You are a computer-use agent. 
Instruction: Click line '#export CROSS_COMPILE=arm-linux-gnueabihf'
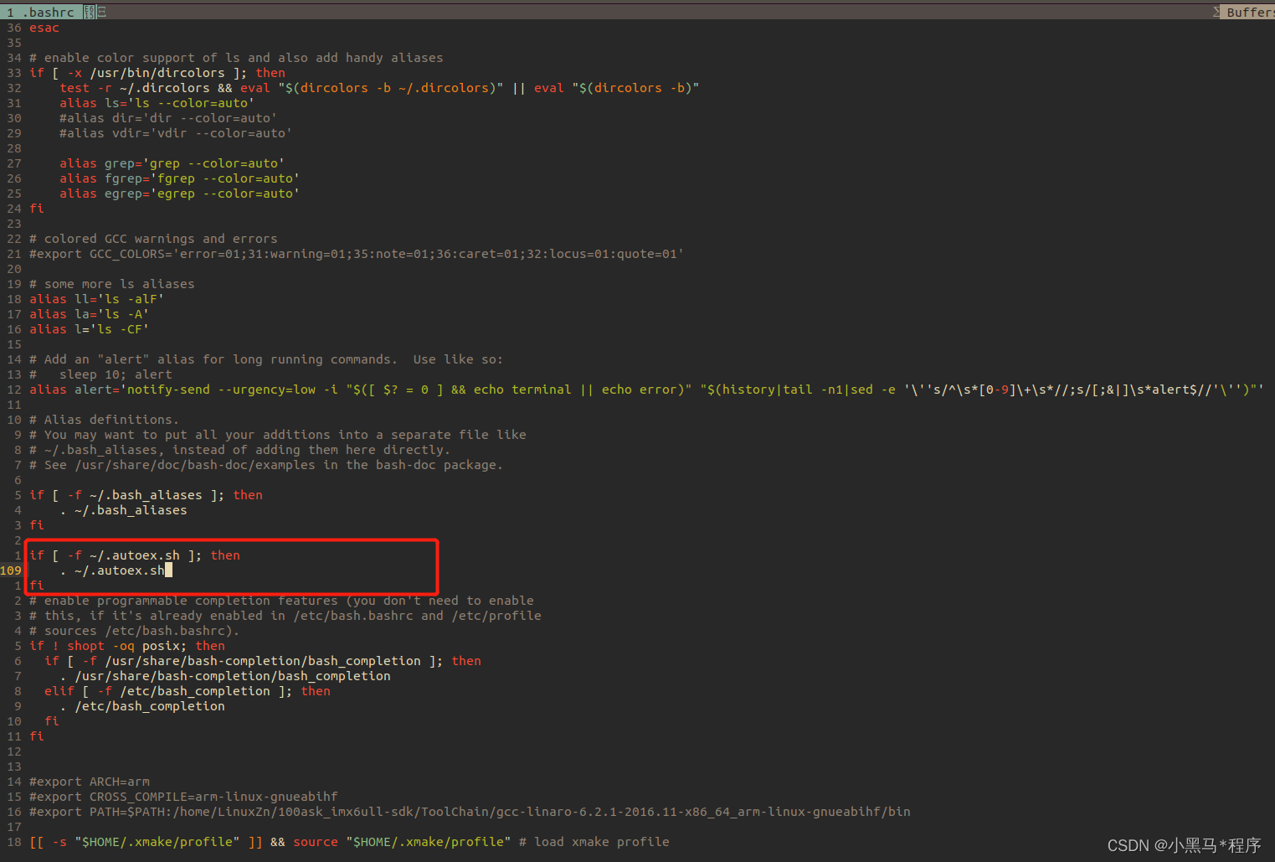point(183,797)
